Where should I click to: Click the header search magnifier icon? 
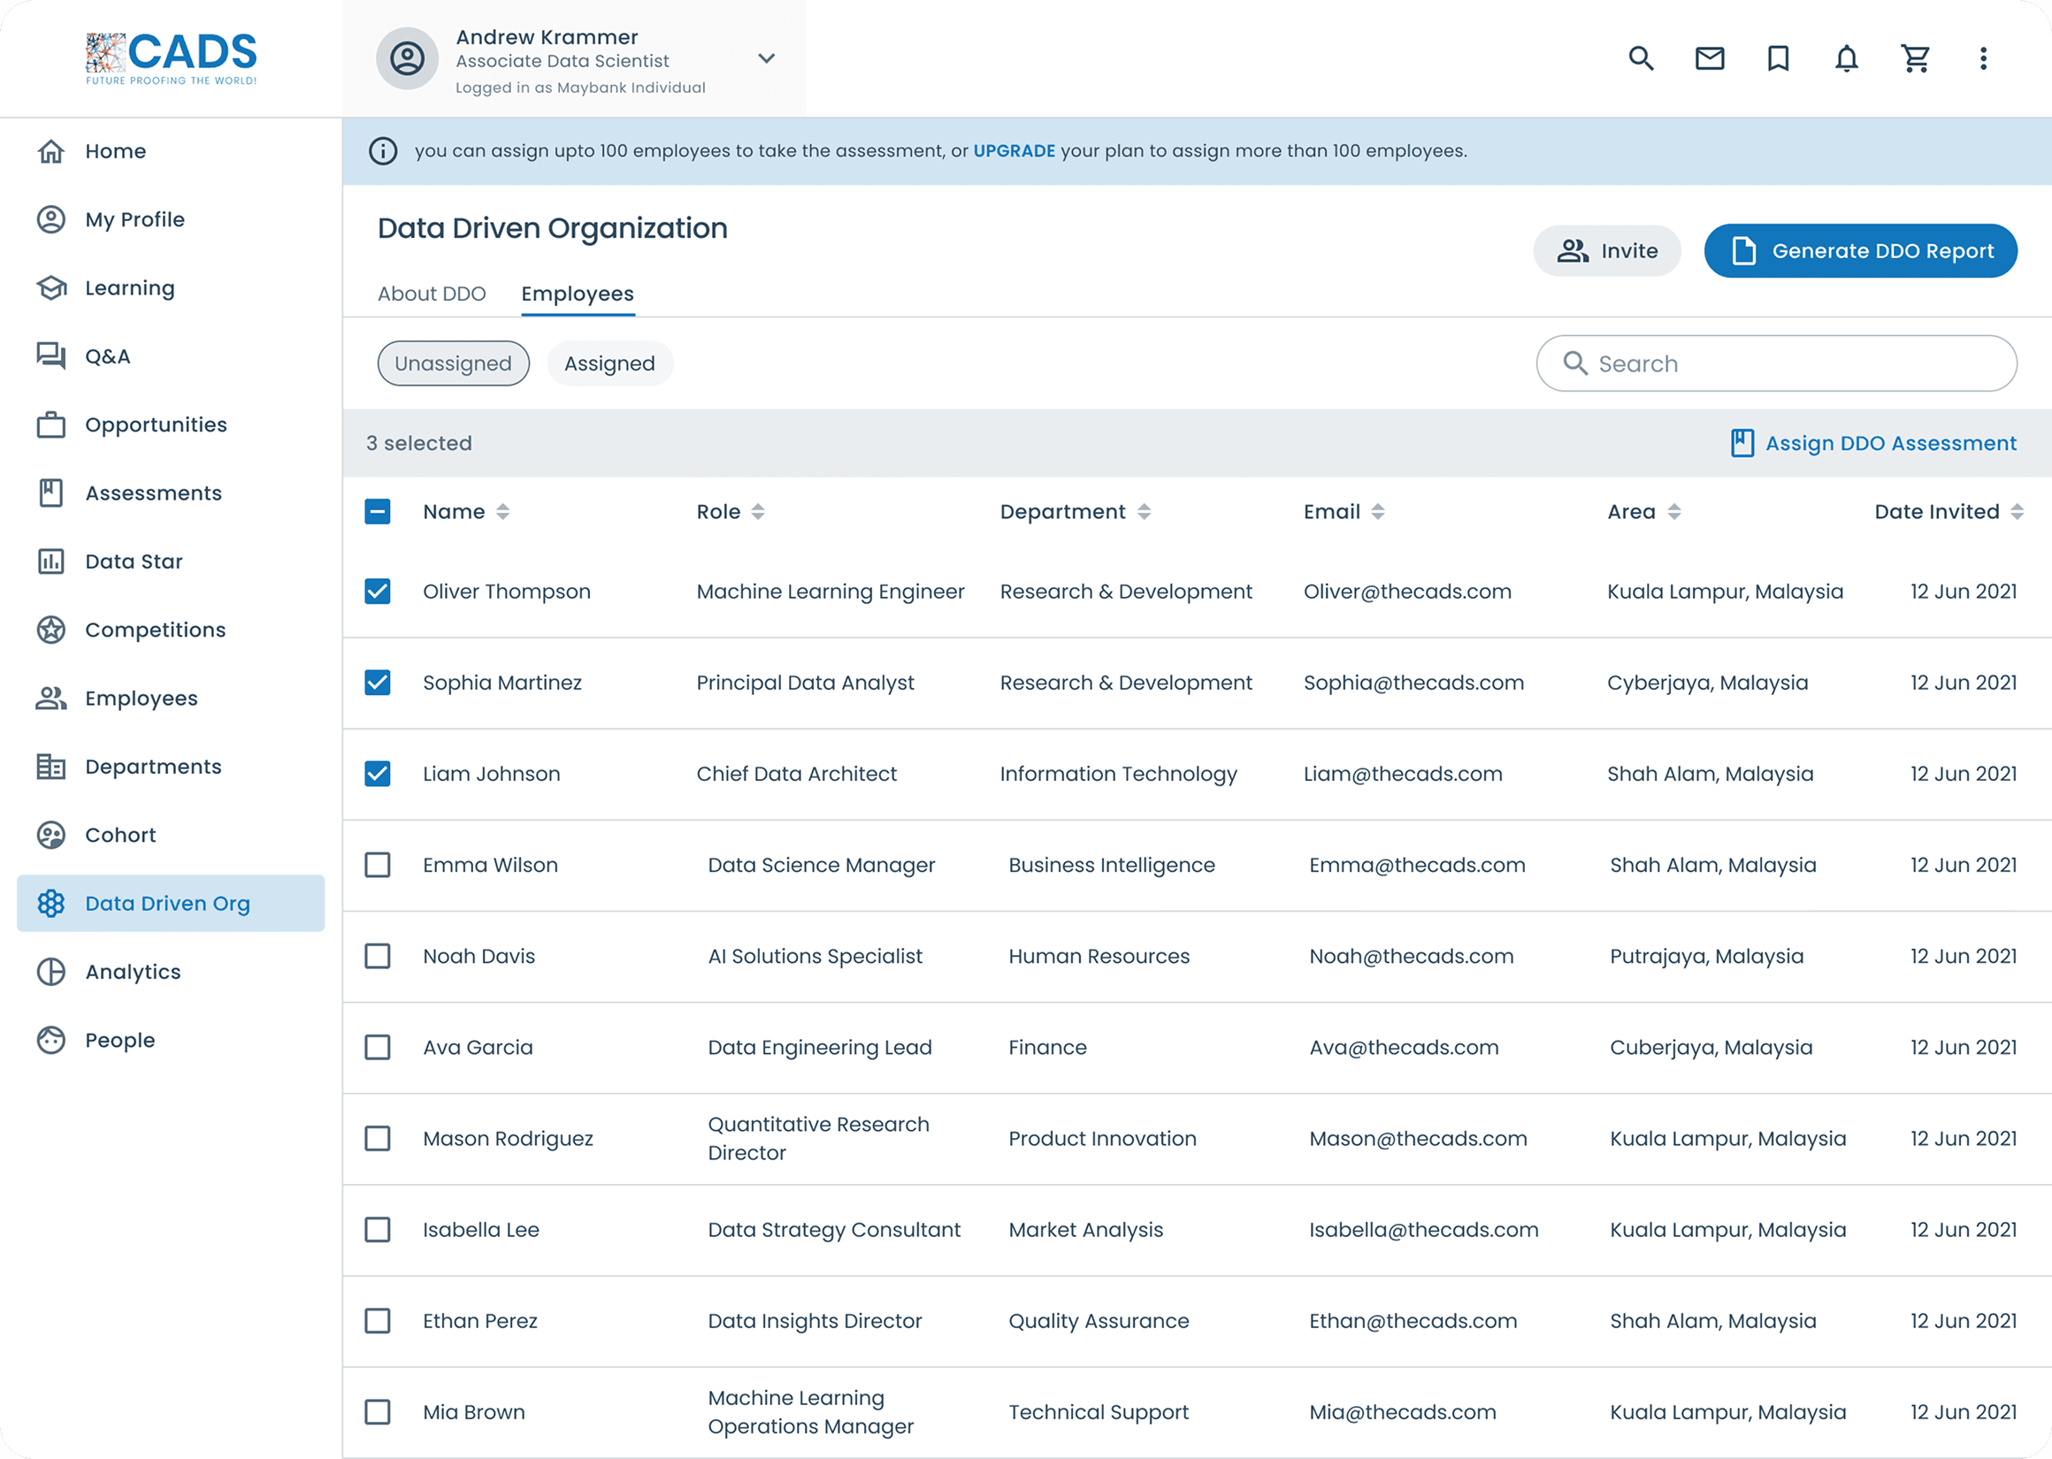pyautogui.click(x=1641, y=58)
